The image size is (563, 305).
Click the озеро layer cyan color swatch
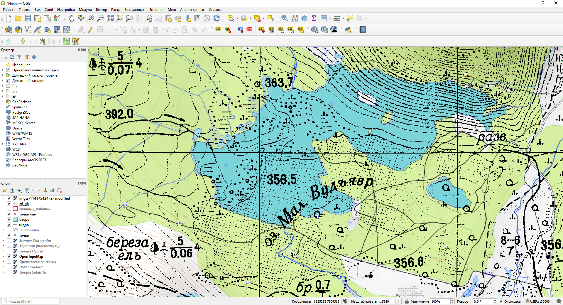click(15, 220)
